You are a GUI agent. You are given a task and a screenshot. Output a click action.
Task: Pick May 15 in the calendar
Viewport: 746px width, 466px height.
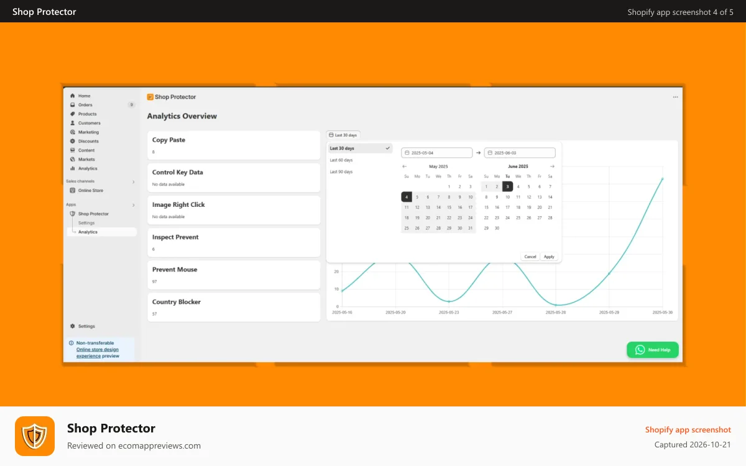(x=449, y=208)
